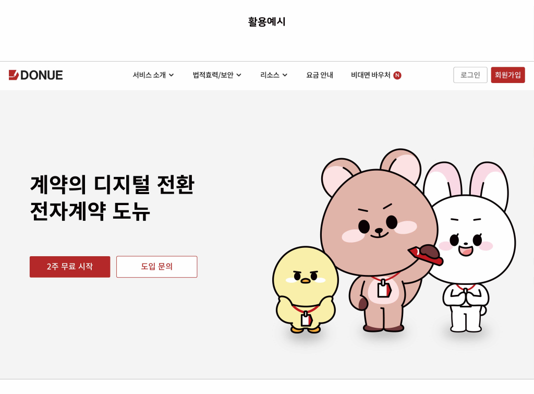This screenshot has height=394, width=534.
Task: Click the 활용예시 heading text
Action: coord(266,22)
